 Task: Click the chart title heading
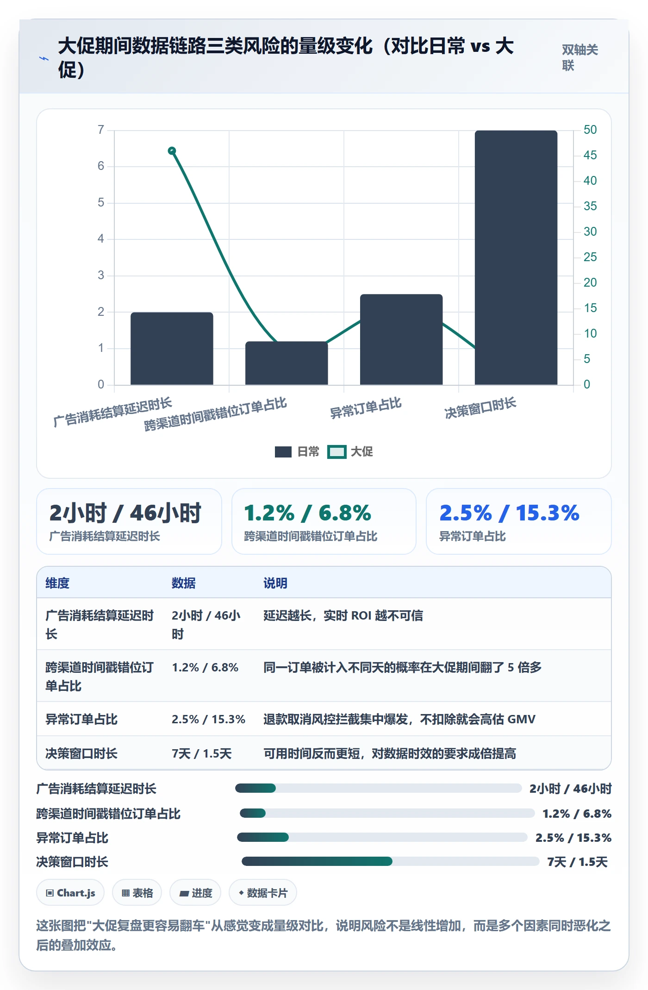(x=286, y=58)
